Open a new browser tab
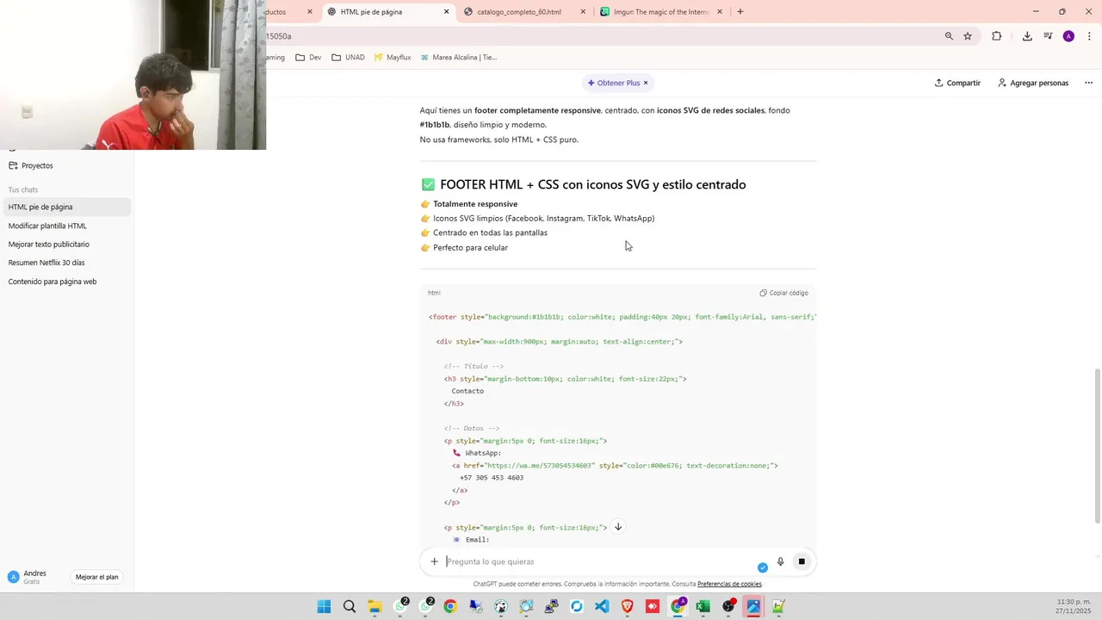1102x620 pixels. 740,12
